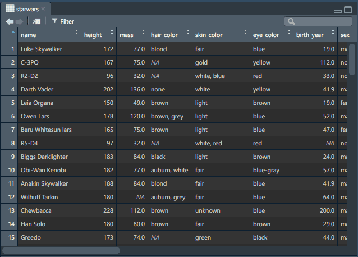Click the row index sort arrow
358x257 pixels.
(13, 33)
